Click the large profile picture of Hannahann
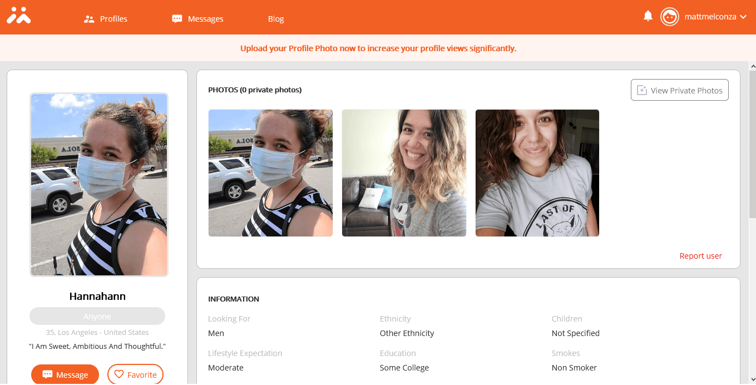Image resolution: width=756 pixels, height=385 pixels. tap(99, 185)
